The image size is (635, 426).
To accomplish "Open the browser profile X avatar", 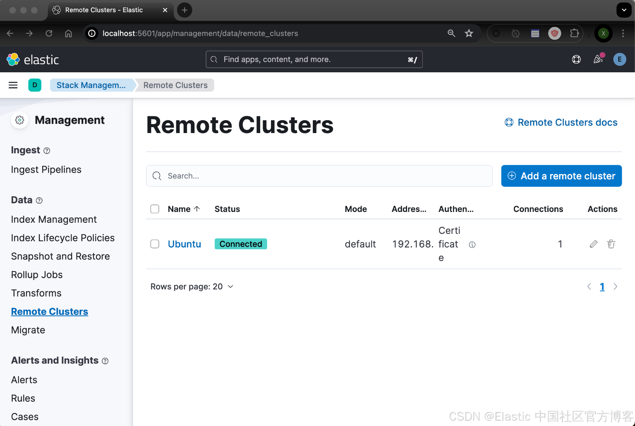I will (604, 33).
